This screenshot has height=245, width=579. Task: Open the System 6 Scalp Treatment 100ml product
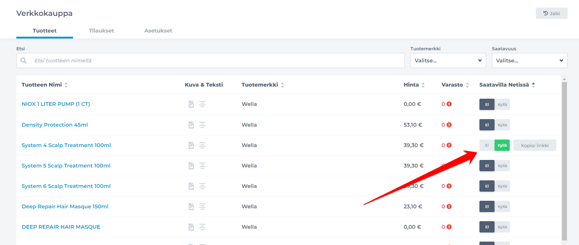[66, 186]
